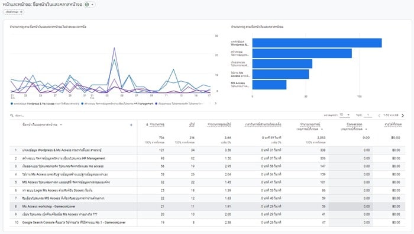Go to the previous page of table results
Viewport: 414px width, 234px height.
point(379,116)
